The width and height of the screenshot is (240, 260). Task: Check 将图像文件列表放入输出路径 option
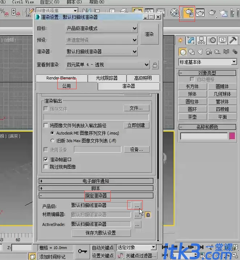[x=46, y=125]
